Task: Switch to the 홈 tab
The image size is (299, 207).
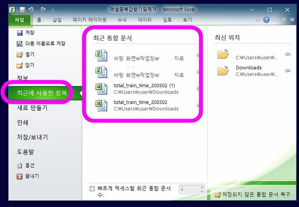Action: 39,20
